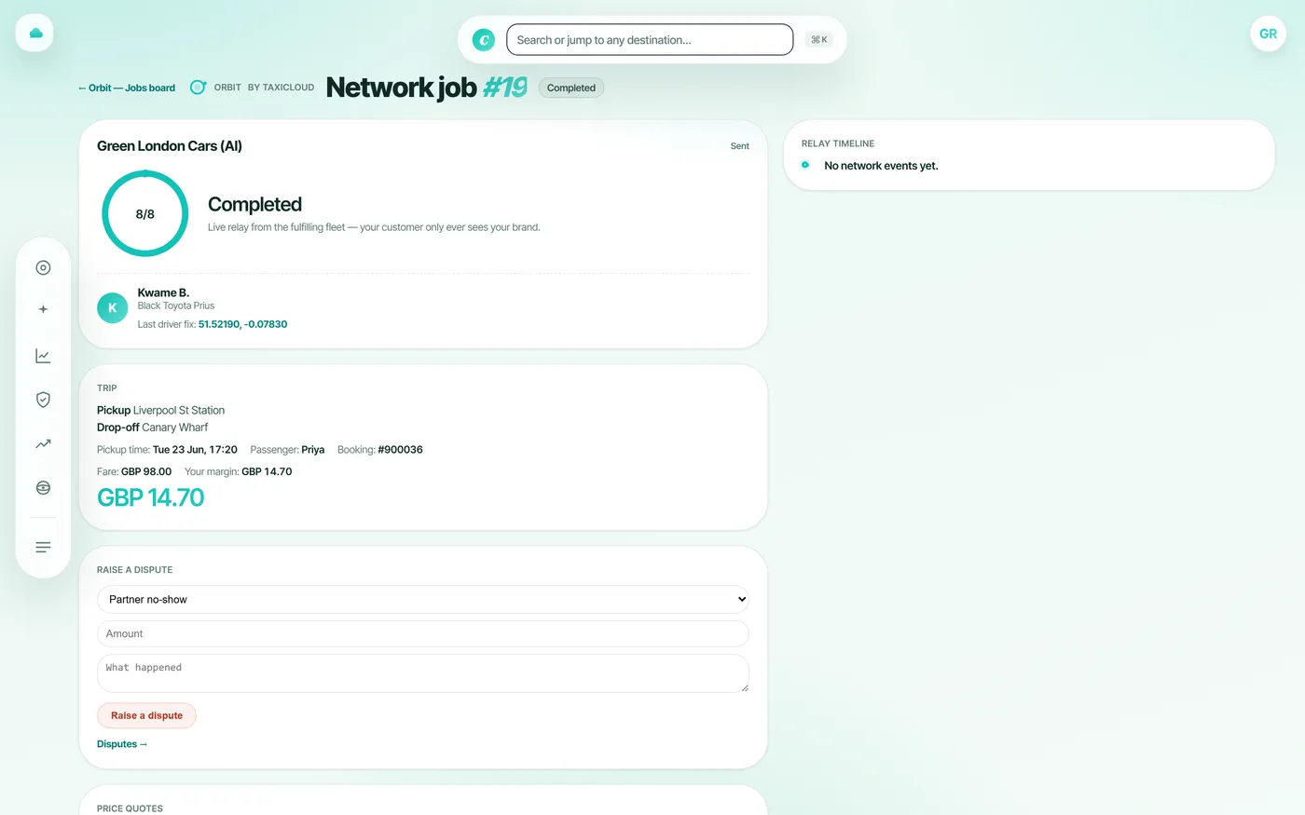
Task: Open the shield check icon in the sidebar
Action: pos(43,400)
